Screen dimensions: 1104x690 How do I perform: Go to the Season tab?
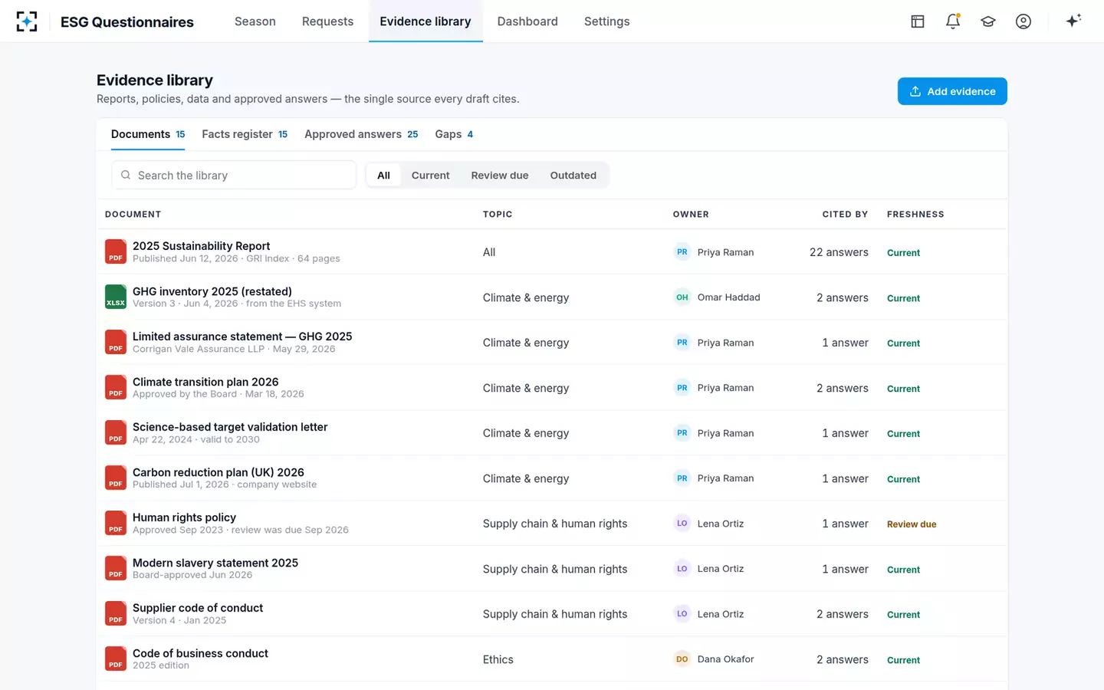[x=255, y=21]
